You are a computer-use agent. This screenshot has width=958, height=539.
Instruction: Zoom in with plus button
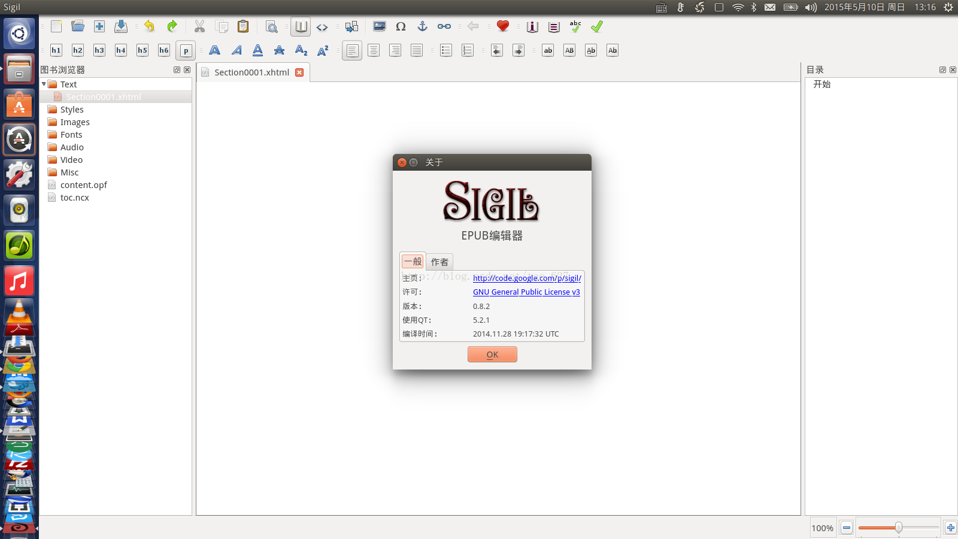coord(950,528)
